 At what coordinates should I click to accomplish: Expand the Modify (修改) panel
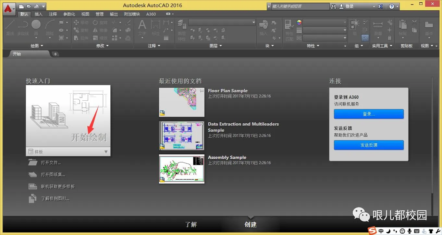coord(103,46)
